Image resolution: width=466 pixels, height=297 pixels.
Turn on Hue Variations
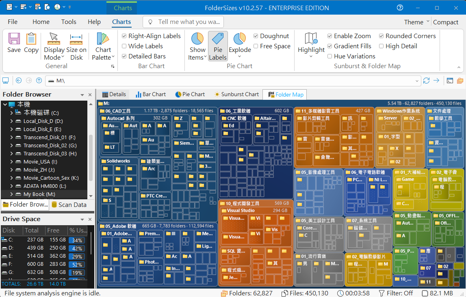point(329,56)
